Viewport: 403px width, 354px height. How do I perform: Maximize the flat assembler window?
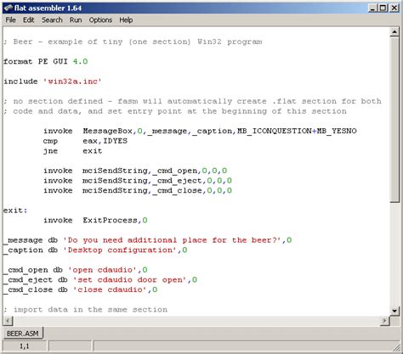click(x=383, y=8)
